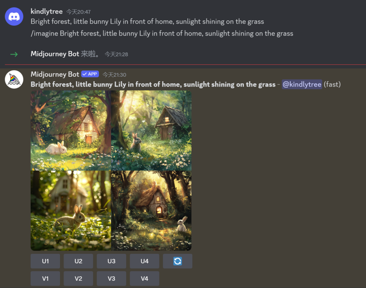Upscale the fourth image with U4
Viewport: 366px width, 288px height.
point(144,261)
